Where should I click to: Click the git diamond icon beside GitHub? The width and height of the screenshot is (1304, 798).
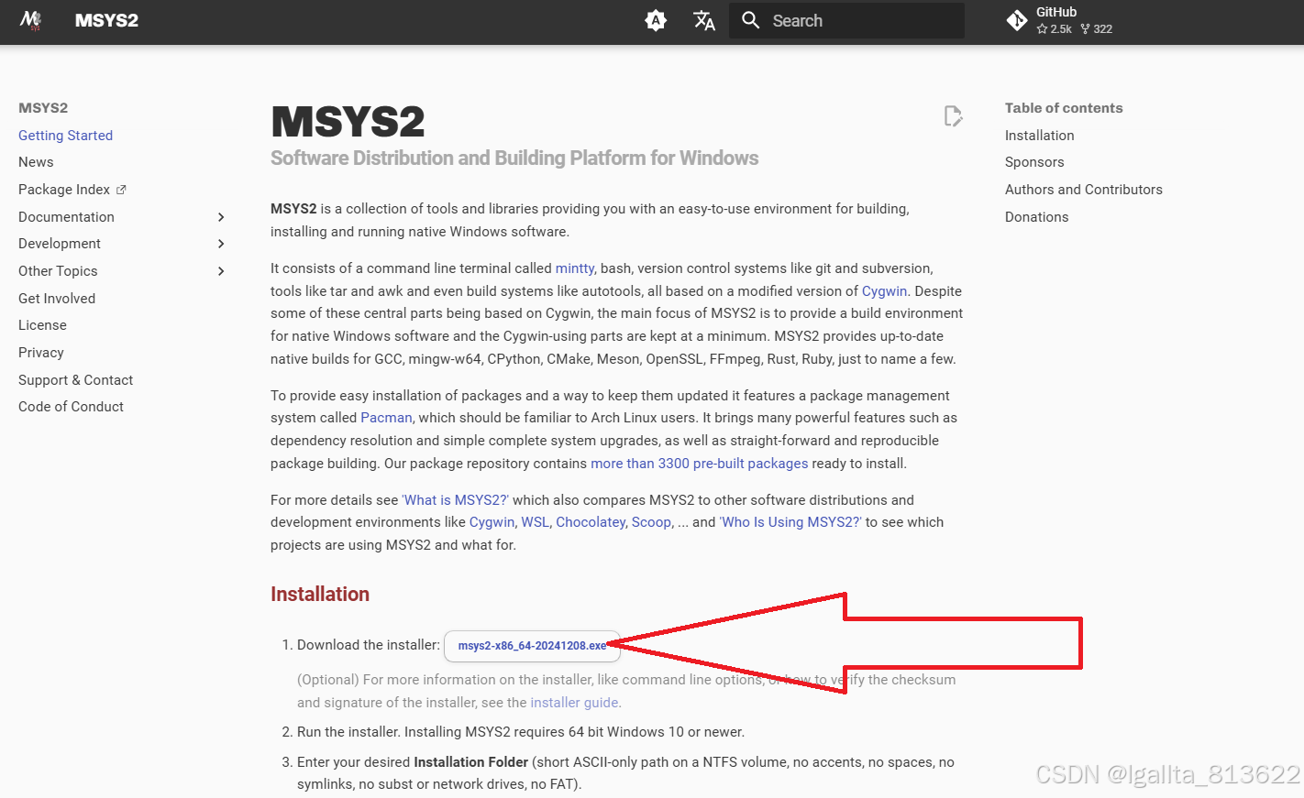[1016, 20]
